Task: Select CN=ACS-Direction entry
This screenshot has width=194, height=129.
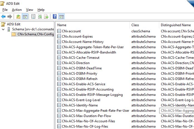Action: pyautogui.click(x=76, y=63)
